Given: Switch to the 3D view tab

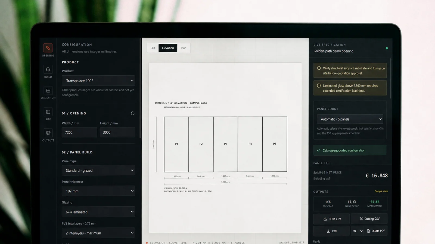Looking at the screenshot, I should (153, 48).
